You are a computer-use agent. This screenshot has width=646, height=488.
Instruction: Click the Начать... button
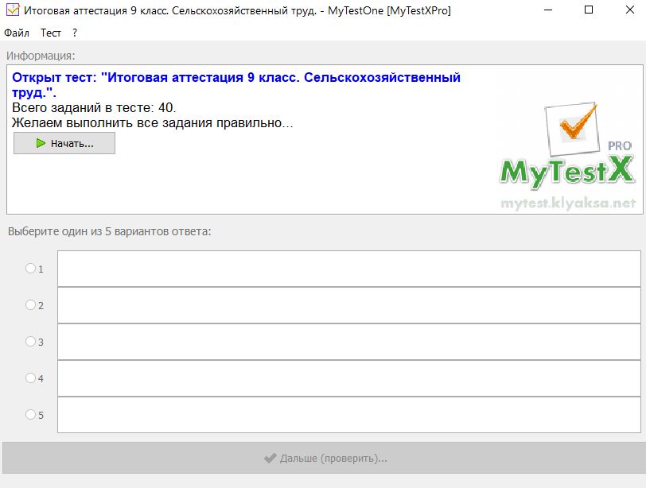(64, 143)
